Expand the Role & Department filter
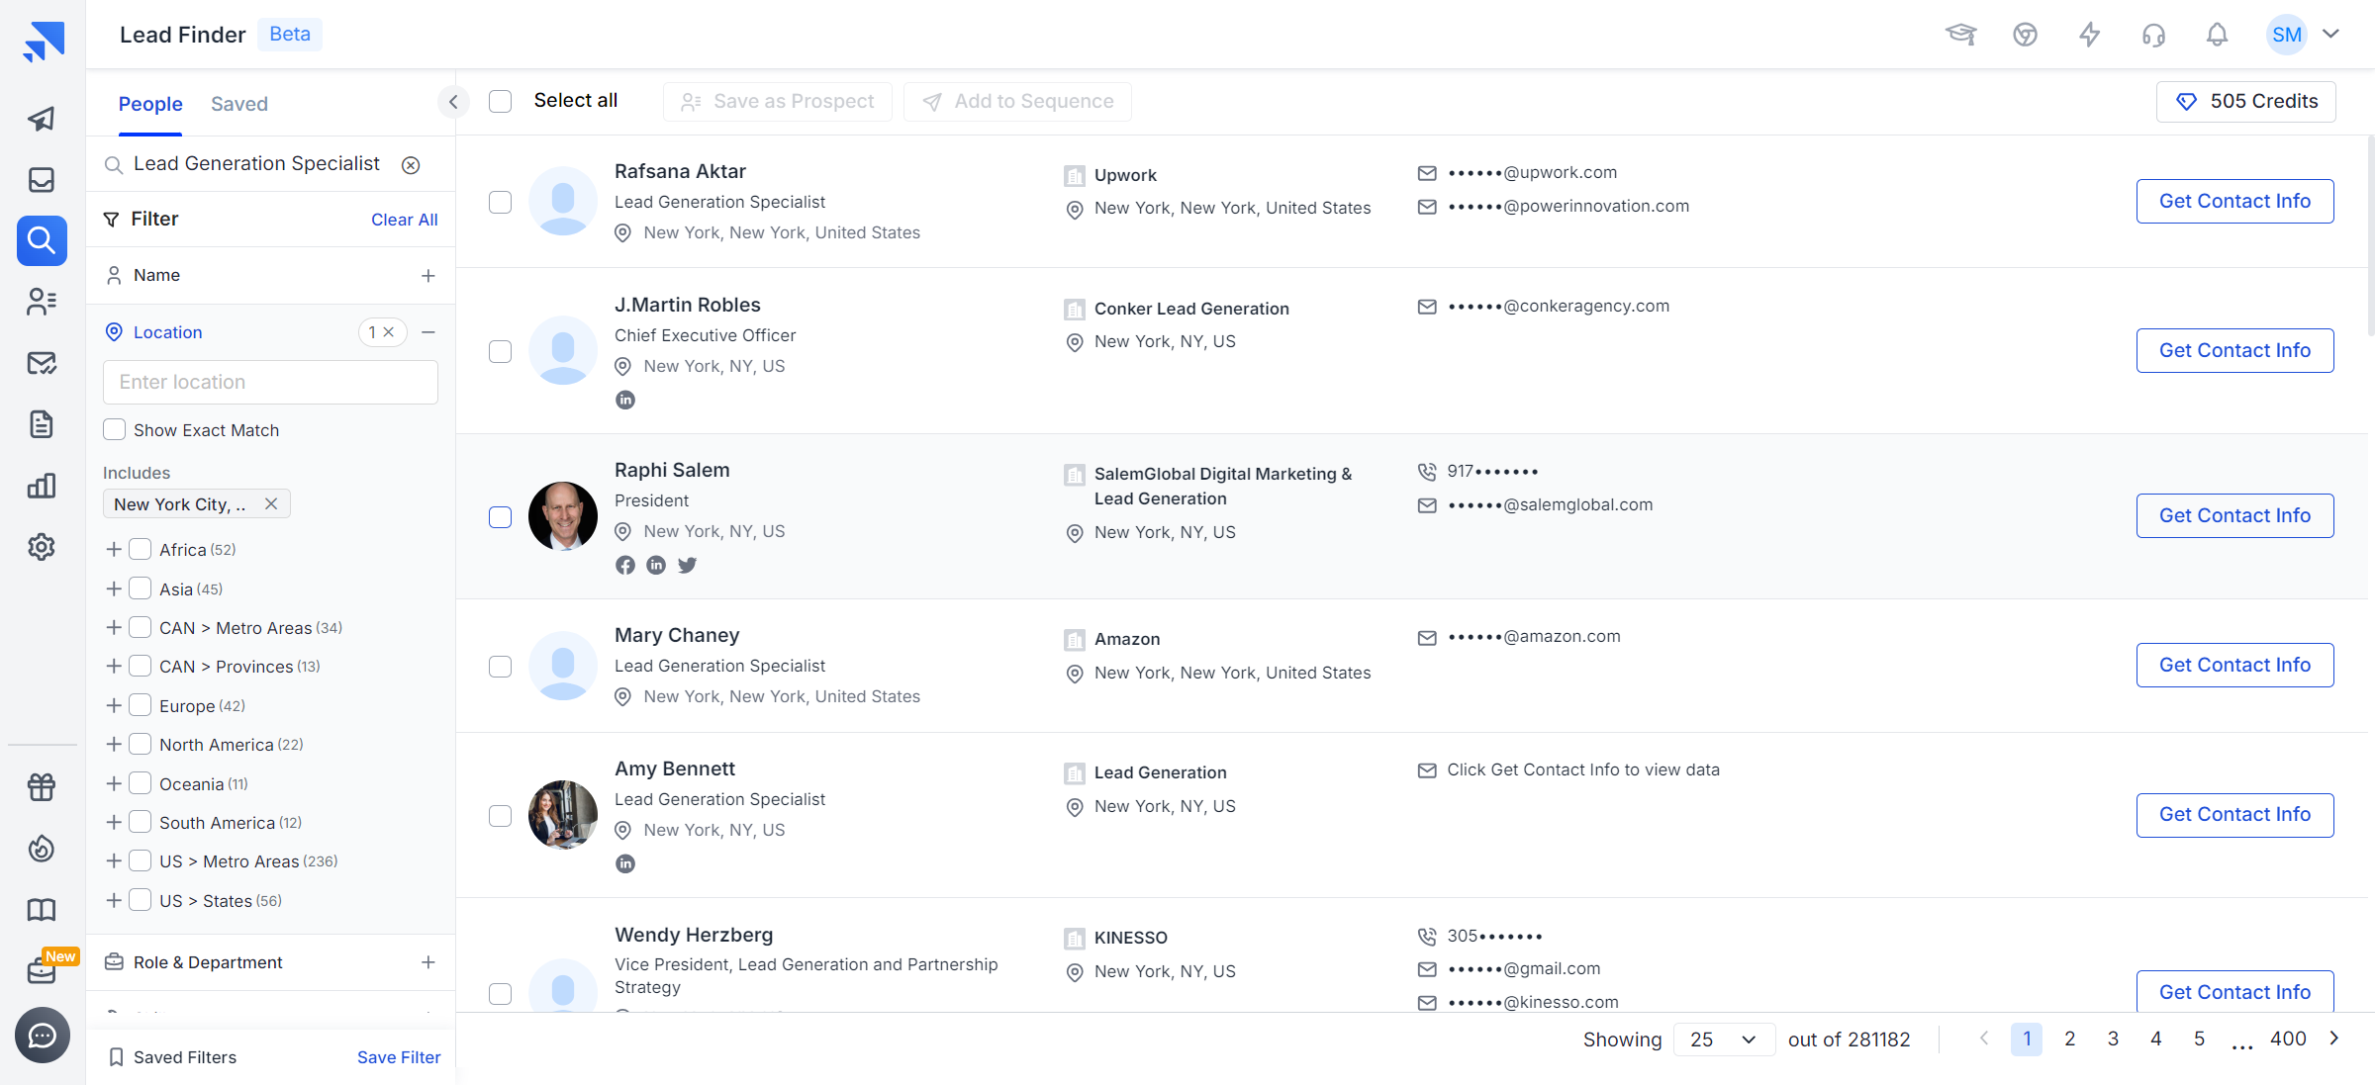This screenshot has height=1085, width=2375. [427, 962]
